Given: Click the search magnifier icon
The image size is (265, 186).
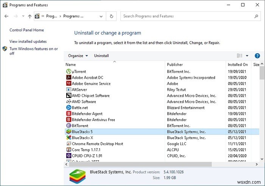Looking at the screenshot, I should (x=256, y=16).
